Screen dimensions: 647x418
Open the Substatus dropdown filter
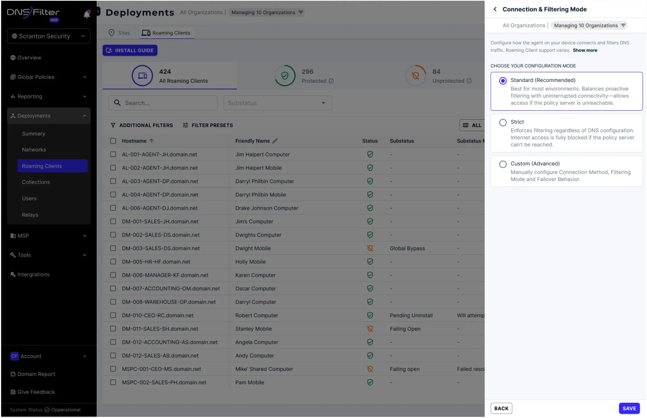(x=278, y=103)
